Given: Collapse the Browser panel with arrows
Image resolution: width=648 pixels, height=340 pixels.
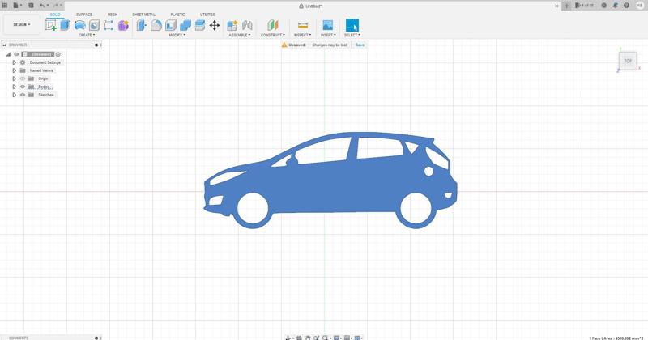Looking at the screenshot, I should point(4,45).
